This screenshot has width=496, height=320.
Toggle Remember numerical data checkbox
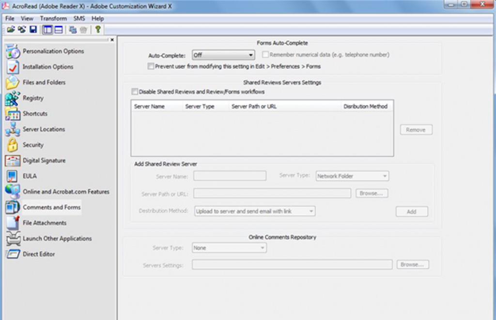(x=265, y=55)
